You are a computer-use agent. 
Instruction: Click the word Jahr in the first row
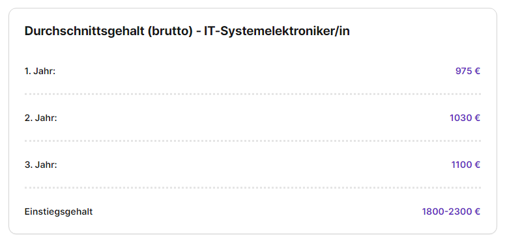(44, 72)
